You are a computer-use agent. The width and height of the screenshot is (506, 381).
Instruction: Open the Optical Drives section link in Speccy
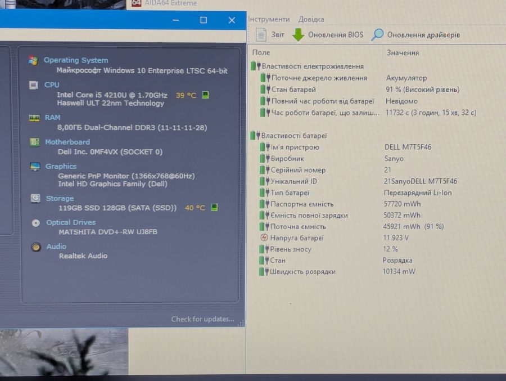coord(71,222)
